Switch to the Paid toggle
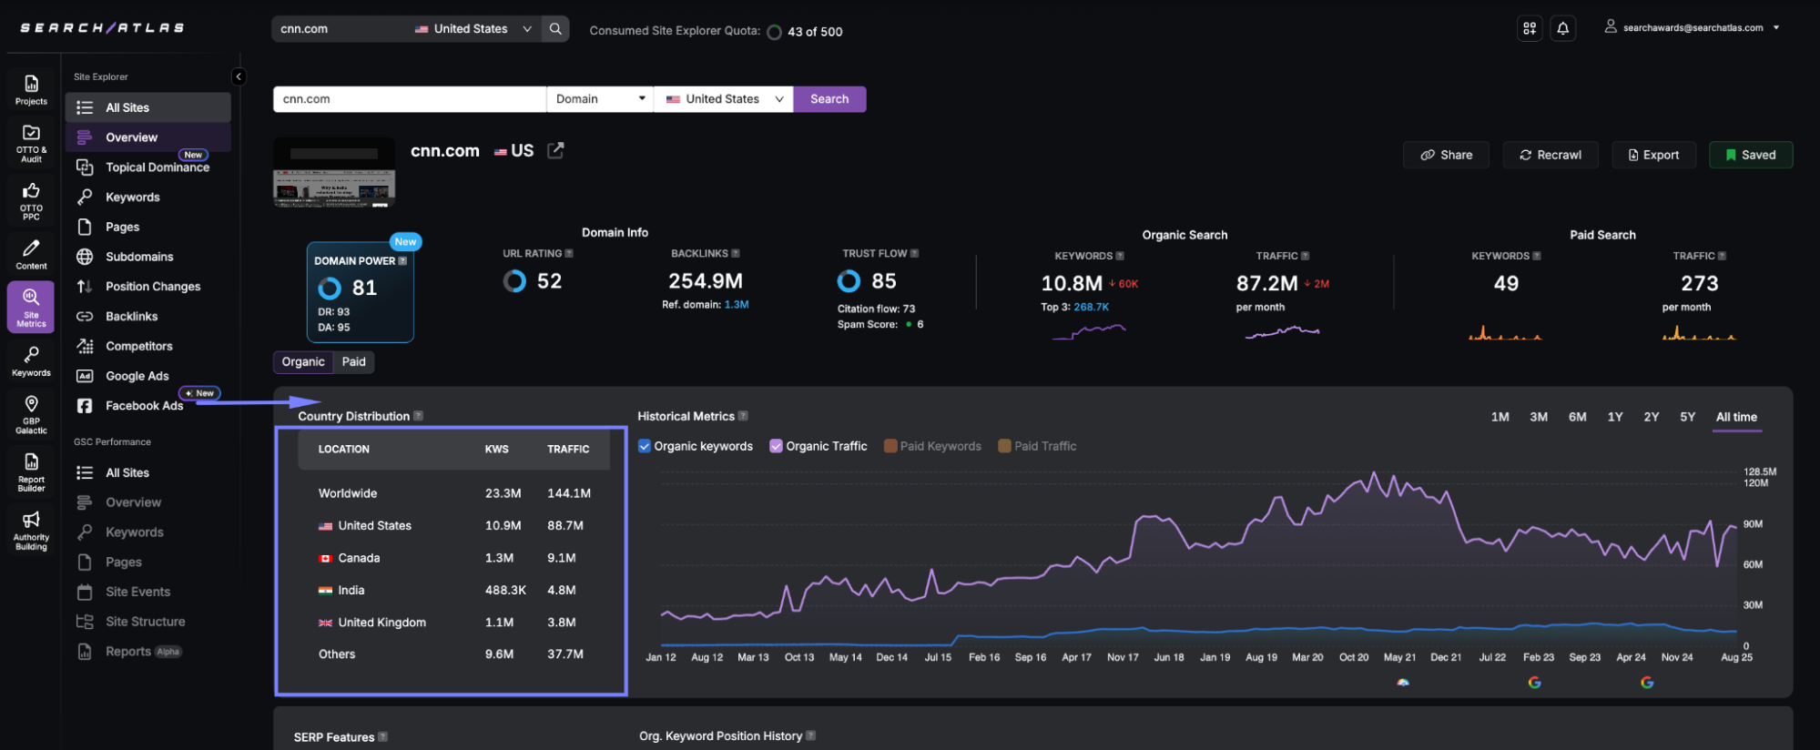The width and height of the screenshot is (1820, 750). (353, 361)
